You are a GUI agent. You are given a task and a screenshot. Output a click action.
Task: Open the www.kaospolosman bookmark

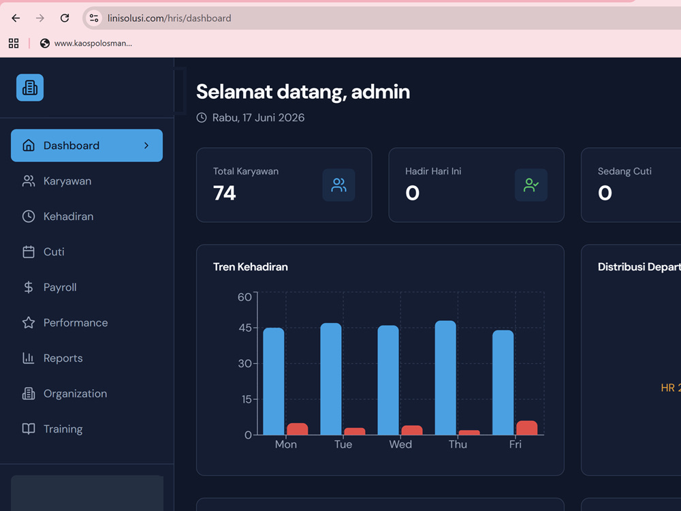point(86,43)
